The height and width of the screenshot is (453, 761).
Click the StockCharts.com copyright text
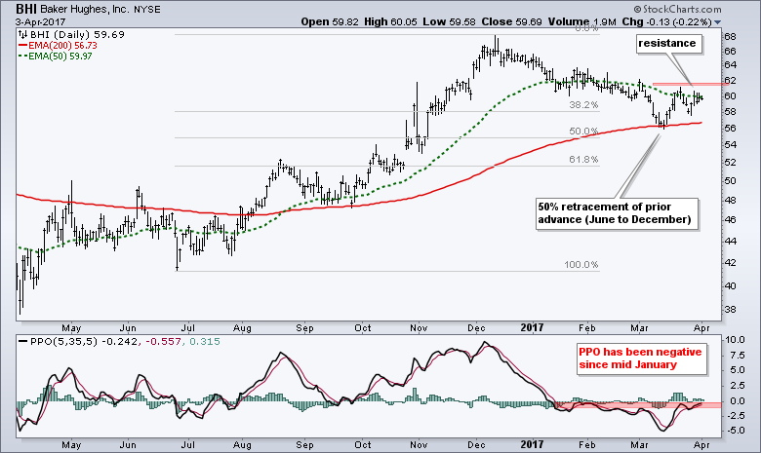click(677, 9)
